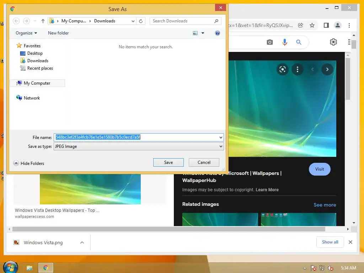
Task: Click the Visit button
Action: (x=320, y=169)
